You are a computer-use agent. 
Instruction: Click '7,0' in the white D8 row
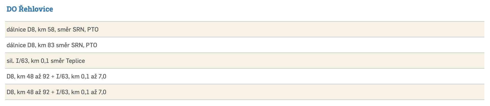(x=102, y=76)
